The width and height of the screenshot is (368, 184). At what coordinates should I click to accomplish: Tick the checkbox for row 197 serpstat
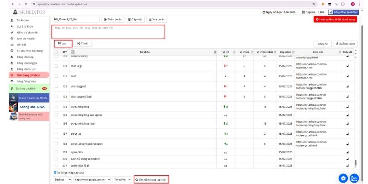click(x=56, y=133)
